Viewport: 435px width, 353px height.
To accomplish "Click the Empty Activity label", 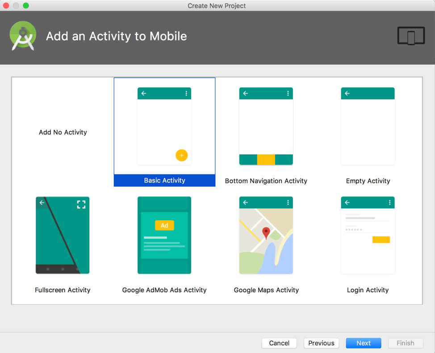I will pyautogui.click(x=368, y=181).
